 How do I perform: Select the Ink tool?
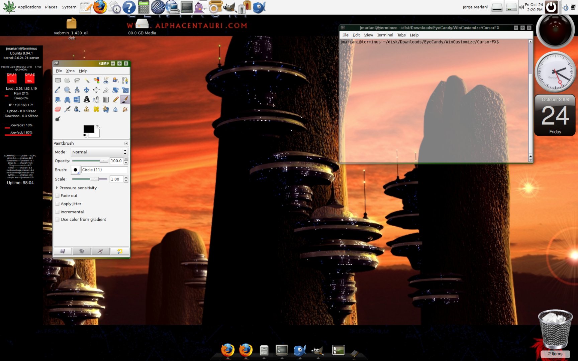(77, 109)
